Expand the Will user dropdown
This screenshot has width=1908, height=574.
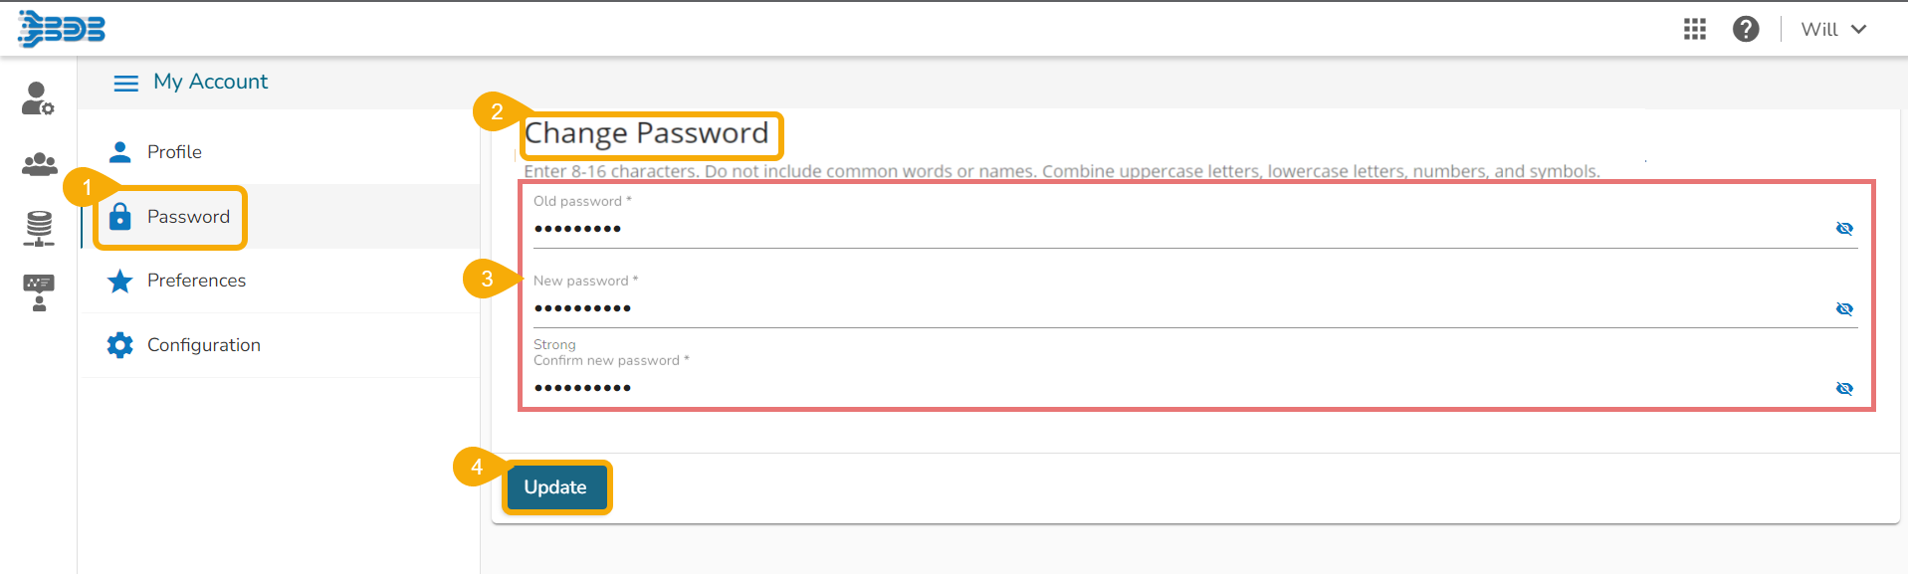point(1833,29)
